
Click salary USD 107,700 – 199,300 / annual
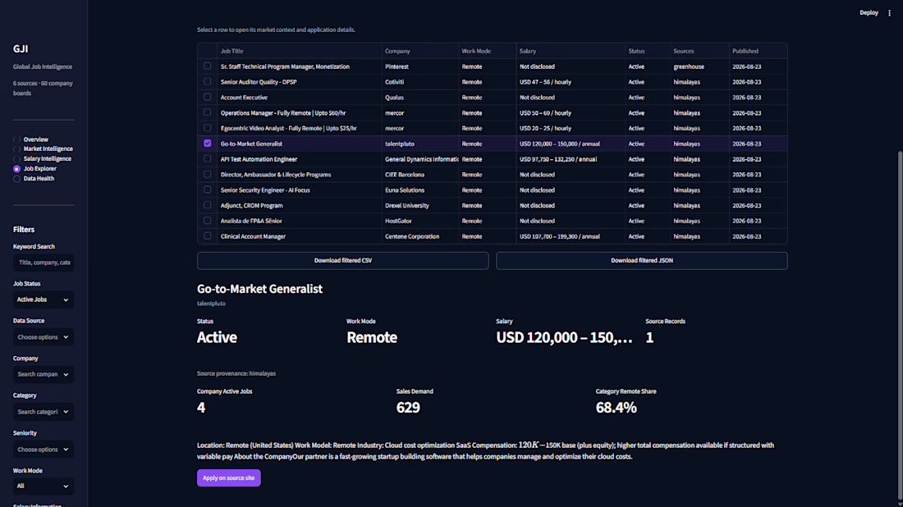click(x=571, y=236)
